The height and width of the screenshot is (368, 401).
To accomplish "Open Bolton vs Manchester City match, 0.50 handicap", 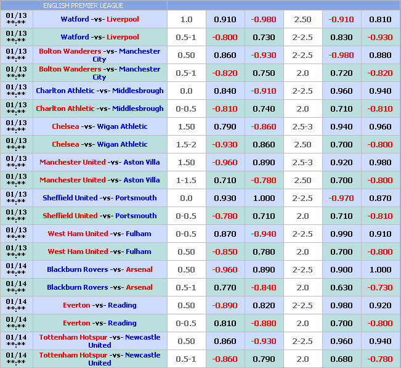I will point(100,55).
